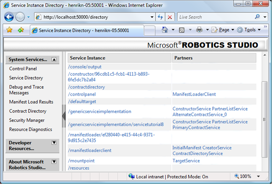The width and height of the screenshot is (272, 184).
Task: Collapse the System Services section
Action: (x=54, y=60)
